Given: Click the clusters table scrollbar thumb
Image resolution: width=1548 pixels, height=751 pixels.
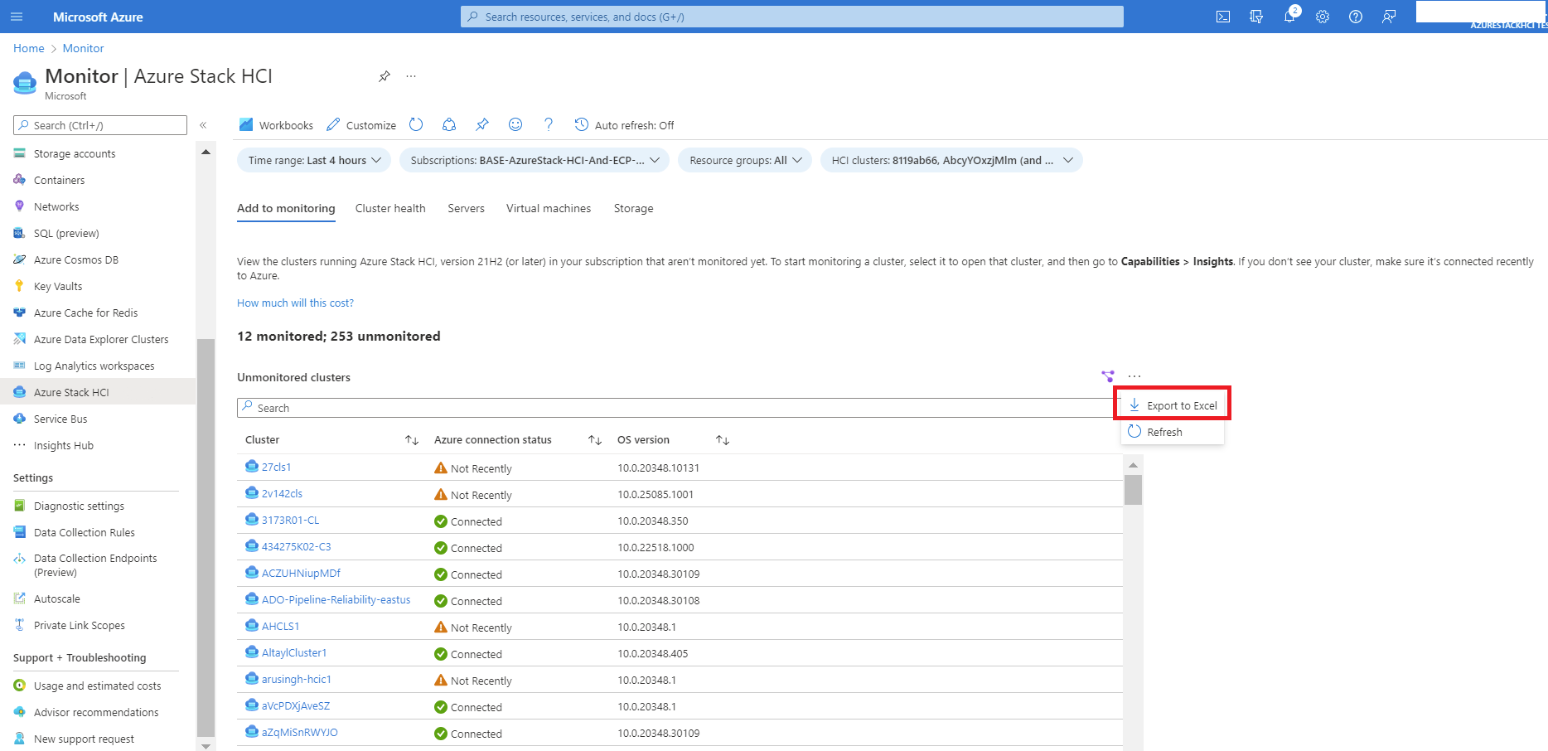Looking at the screenshot, I should (1133, 489).
